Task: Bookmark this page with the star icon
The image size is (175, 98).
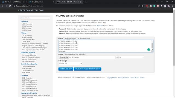Action: point(142,6)
